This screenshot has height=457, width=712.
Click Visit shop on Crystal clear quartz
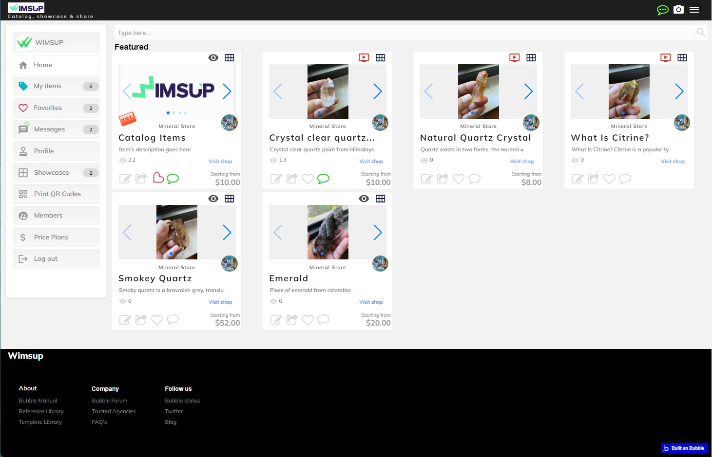(x=371, y=161)
